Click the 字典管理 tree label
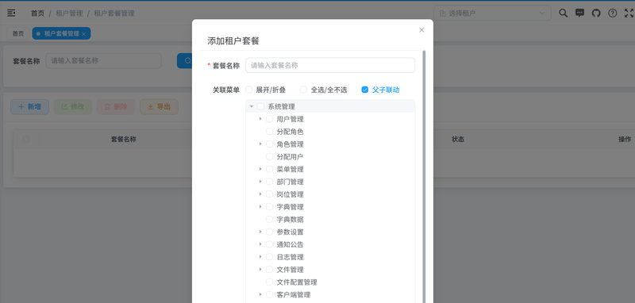 290,207
